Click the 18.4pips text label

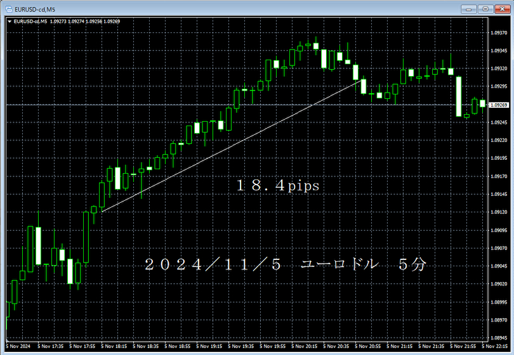(277, 186)
